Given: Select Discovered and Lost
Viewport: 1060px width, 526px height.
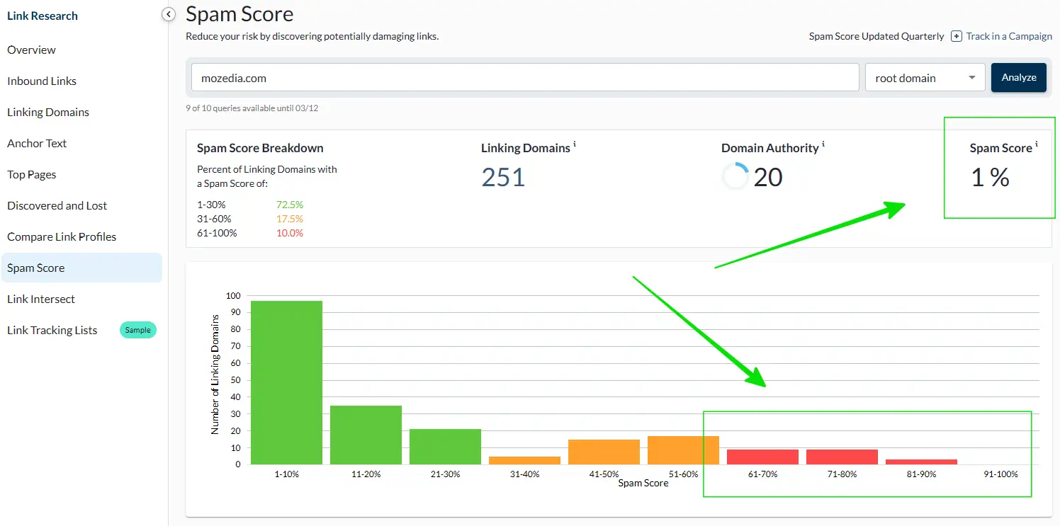Looking at the screenshot, I should coord(57,205).
